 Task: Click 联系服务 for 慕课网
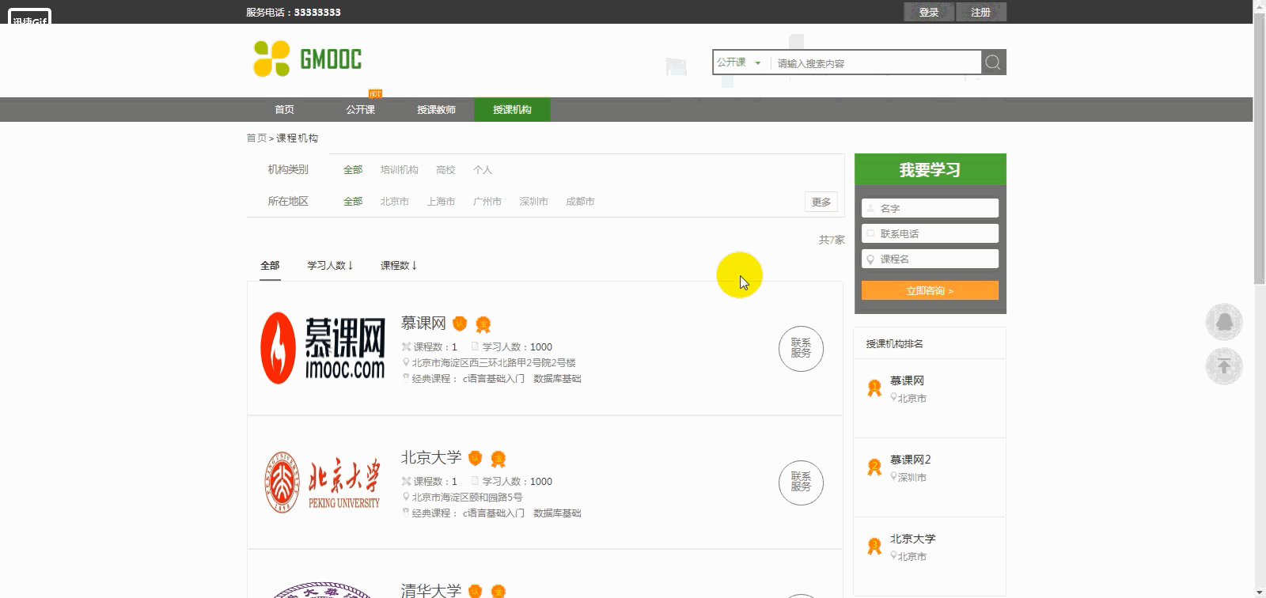801,349
